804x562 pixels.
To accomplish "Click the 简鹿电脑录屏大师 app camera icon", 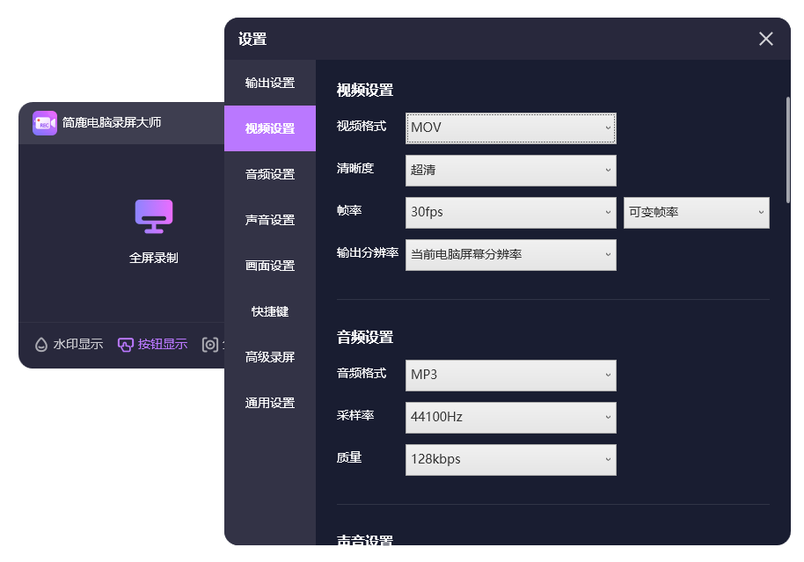I will 44,123.
